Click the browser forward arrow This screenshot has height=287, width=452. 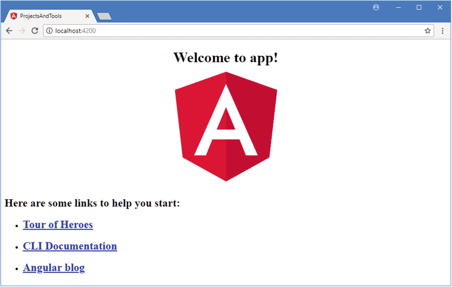(22, 31)
